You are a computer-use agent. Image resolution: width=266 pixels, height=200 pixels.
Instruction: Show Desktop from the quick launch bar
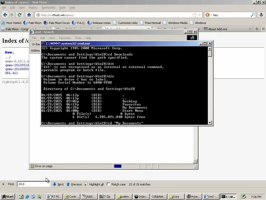click(x=21, y=197)
